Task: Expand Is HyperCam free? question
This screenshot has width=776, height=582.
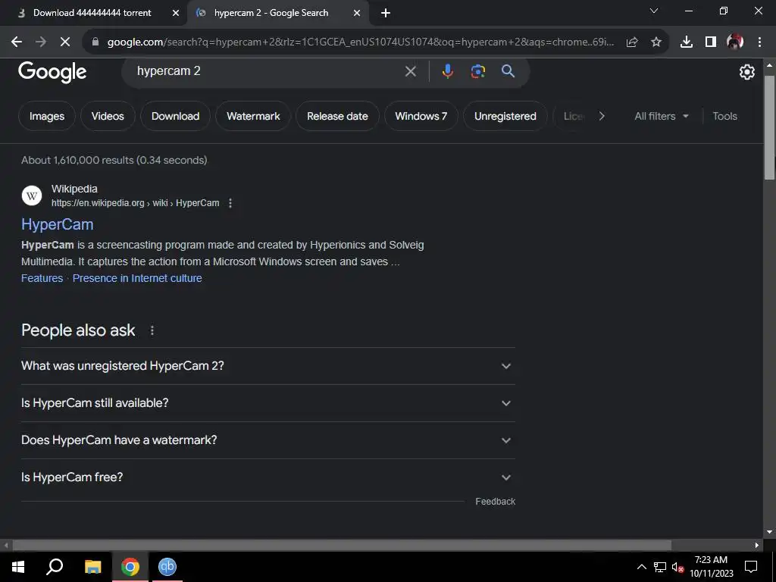Action: pos(268,477)
